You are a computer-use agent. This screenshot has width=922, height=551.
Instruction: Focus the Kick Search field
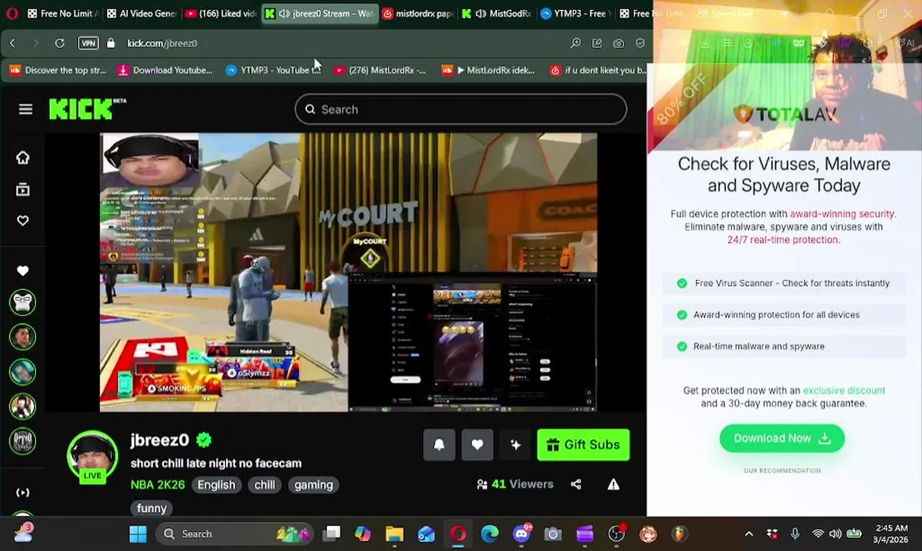click(460, 109)
